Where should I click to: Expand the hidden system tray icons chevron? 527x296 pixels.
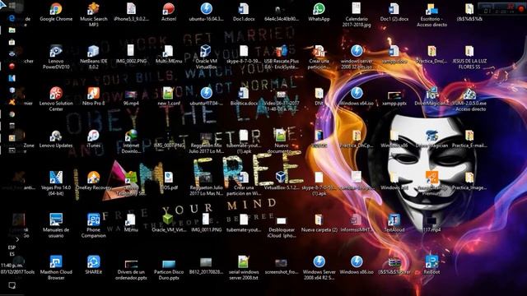point(17,239)
